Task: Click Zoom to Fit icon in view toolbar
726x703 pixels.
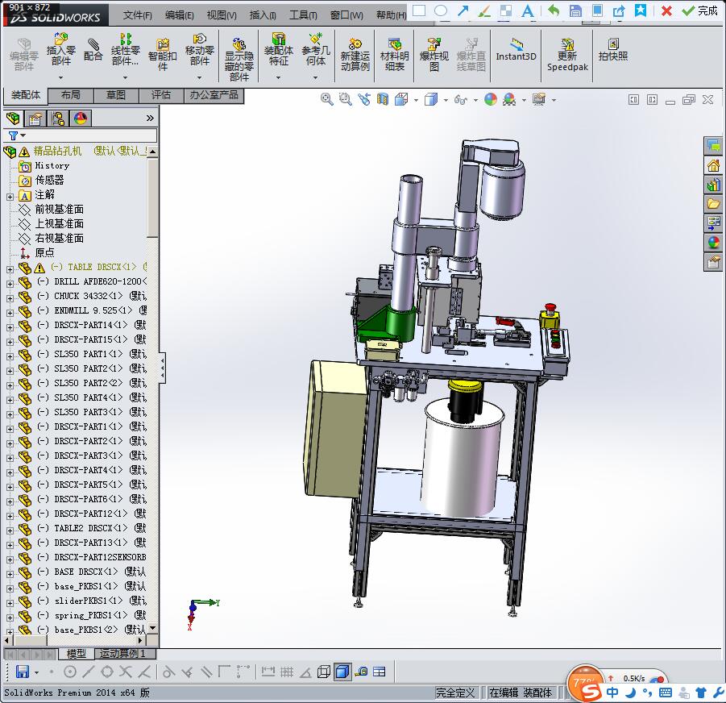Action: click(x=327, y=99)
